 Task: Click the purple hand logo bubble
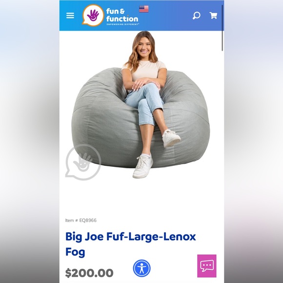[x=93, y=15]
